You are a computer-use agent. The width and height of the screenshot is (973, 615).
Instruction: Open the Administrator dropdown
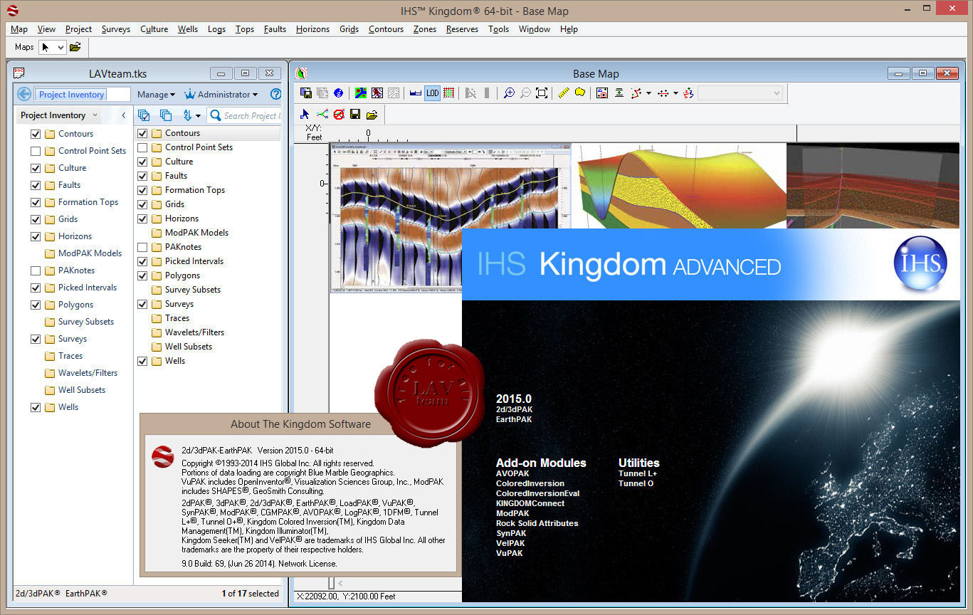coord(221,94)
